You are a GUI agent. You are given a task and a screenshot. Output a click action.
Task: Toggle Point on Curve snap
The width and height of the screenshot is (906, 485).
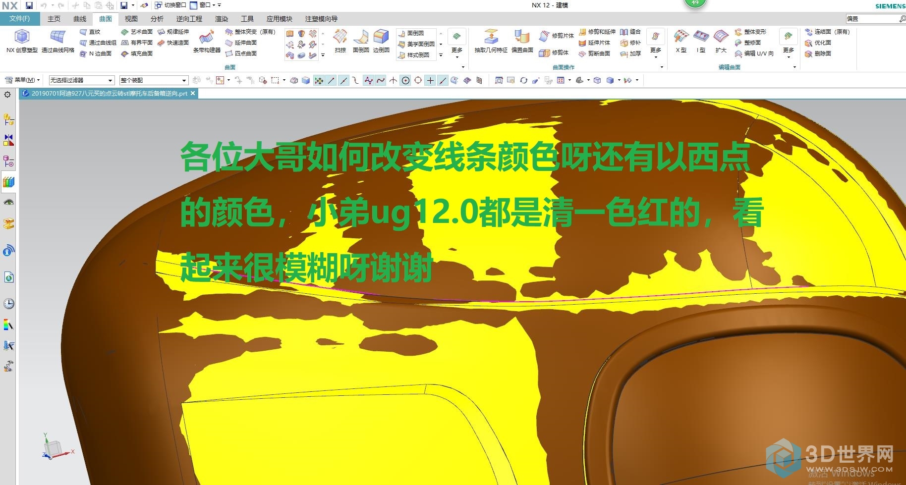click(443, 80)
